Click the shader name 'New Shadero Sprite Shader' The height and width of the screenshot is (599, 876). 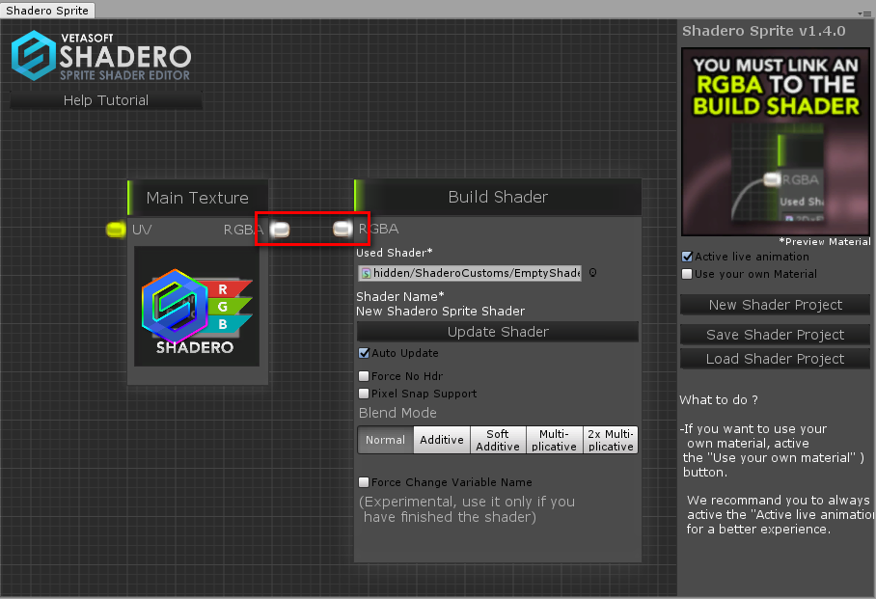click(441, 312)
